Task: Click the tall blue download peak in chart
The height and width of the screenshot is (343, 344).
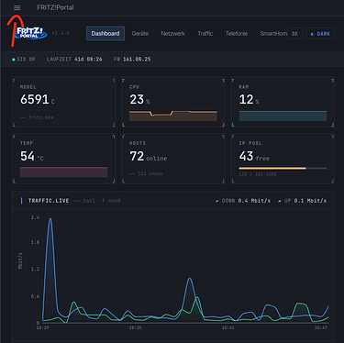Action: [50, 220]
